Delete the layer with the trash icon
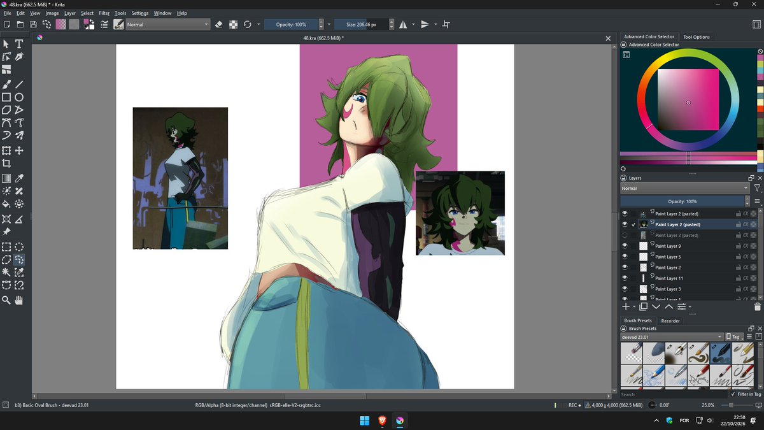 (757, 306)
